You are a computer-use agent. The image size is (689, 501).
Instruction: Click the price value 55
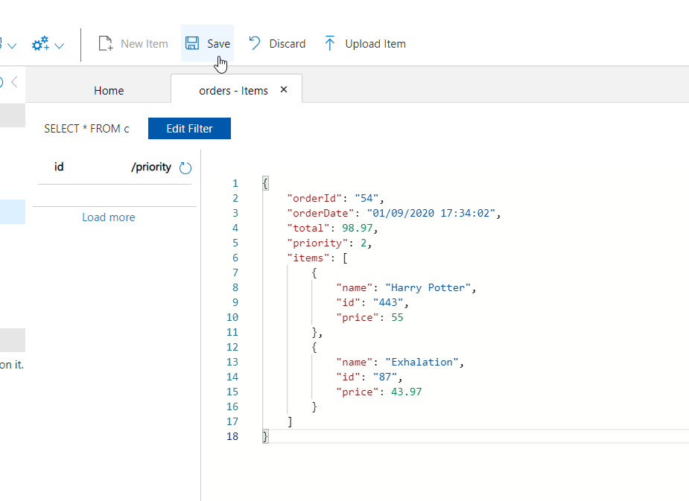(x=397, y=317)
